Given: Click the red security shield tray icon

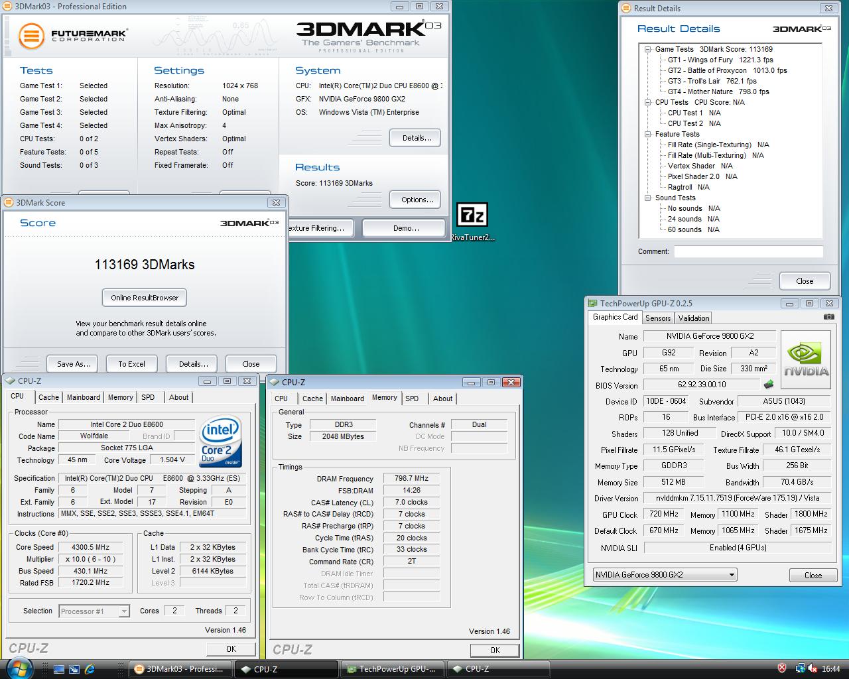Looking at the screenshot, I should (782, 668).
